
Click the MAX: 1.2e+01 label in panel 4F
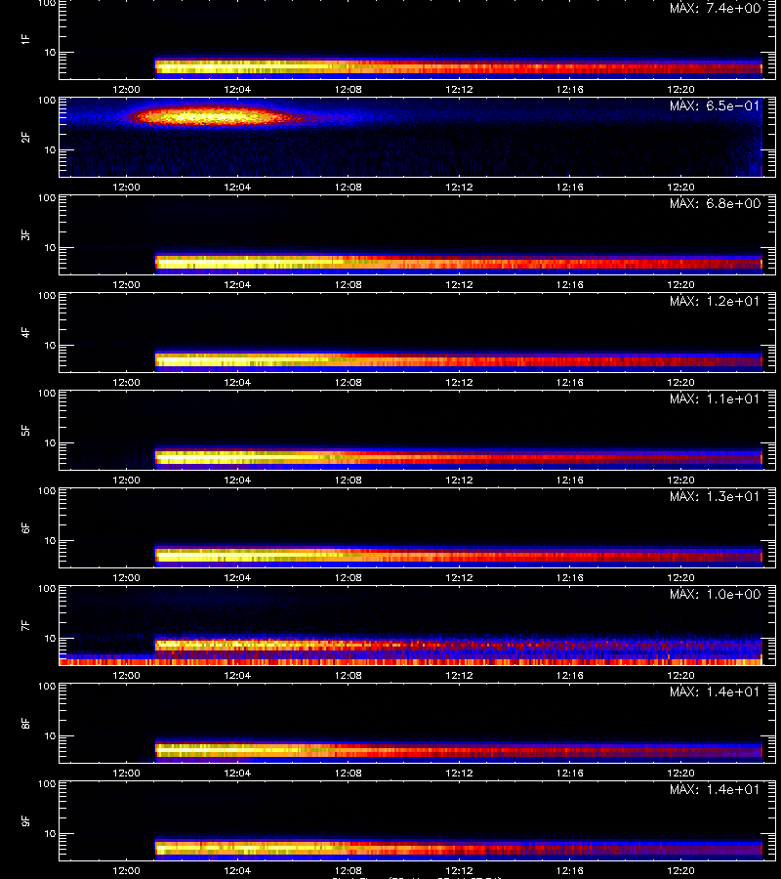[715, 301]
